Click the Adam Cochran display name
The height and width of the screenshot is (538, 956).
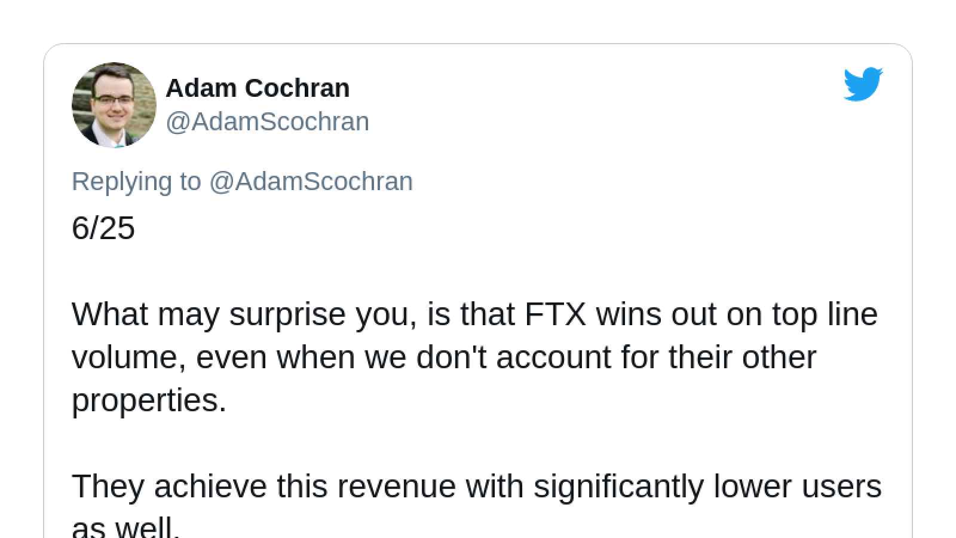(258, 88)
